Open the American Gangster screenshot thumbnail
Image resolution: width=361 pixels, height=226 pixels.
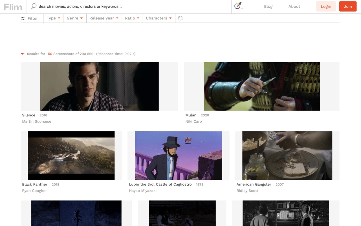[x=287, y=156]
